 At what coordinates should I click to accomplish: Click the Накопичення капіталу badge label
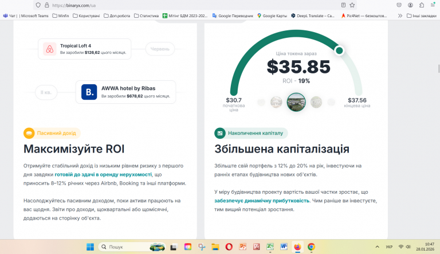pos(256,133)
